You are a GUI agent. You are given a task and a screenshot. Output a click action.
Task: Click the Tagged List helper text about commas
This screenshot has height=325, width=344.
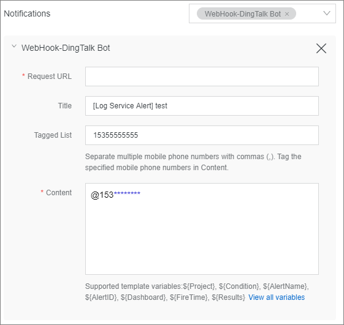click(193, 162)
